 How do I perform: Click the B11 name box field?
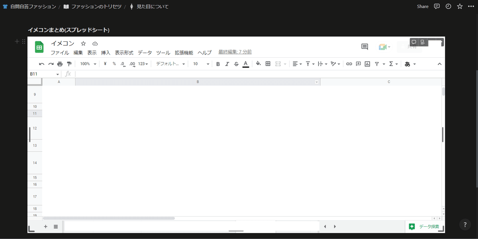point(44,74)
